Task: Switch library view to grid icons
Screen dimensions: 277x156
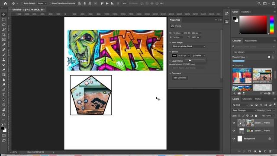Action: tap(269, 57)
